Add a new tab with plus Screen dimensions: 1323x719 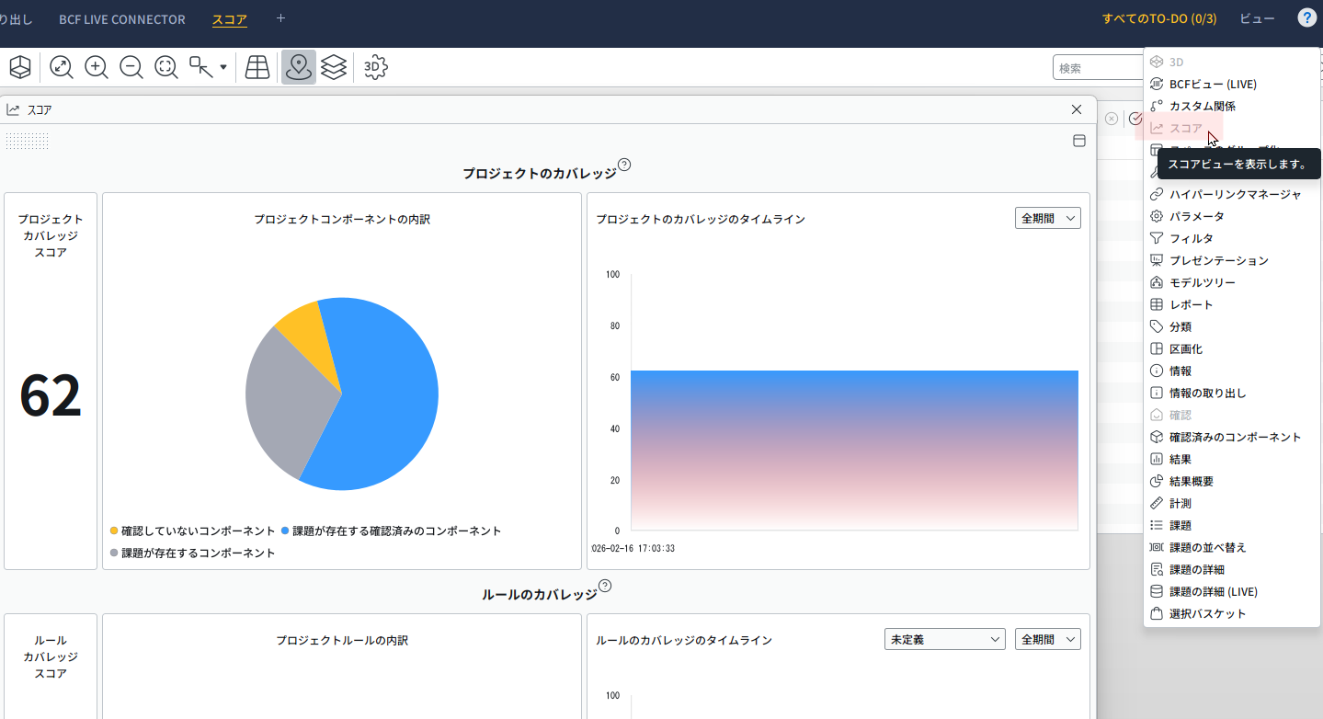[281, 18]
